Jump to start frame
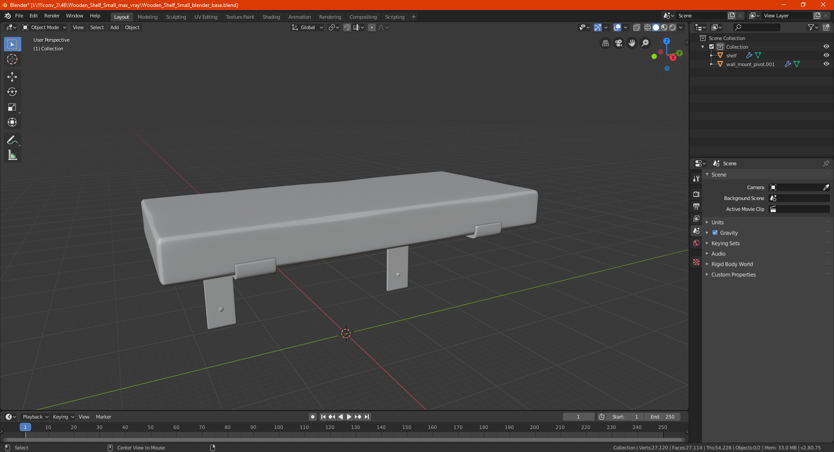834x452 pixels. pyautogui.click(x=323, y=417)
